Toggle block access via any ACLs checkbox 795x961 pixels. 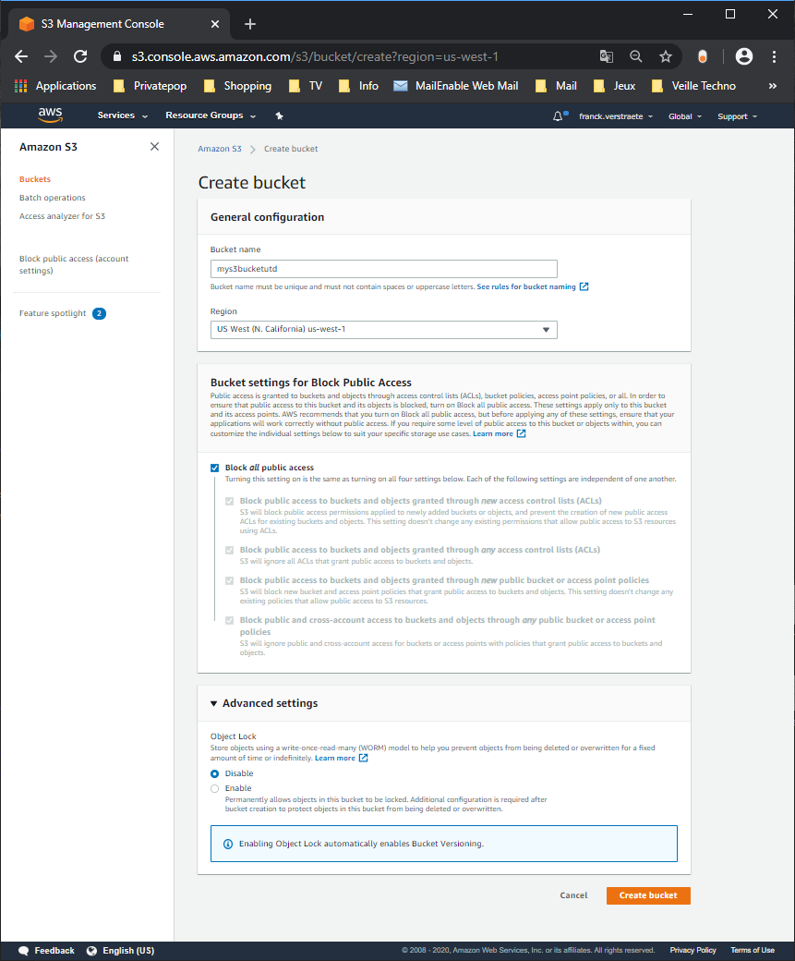(x=230, y=551)
